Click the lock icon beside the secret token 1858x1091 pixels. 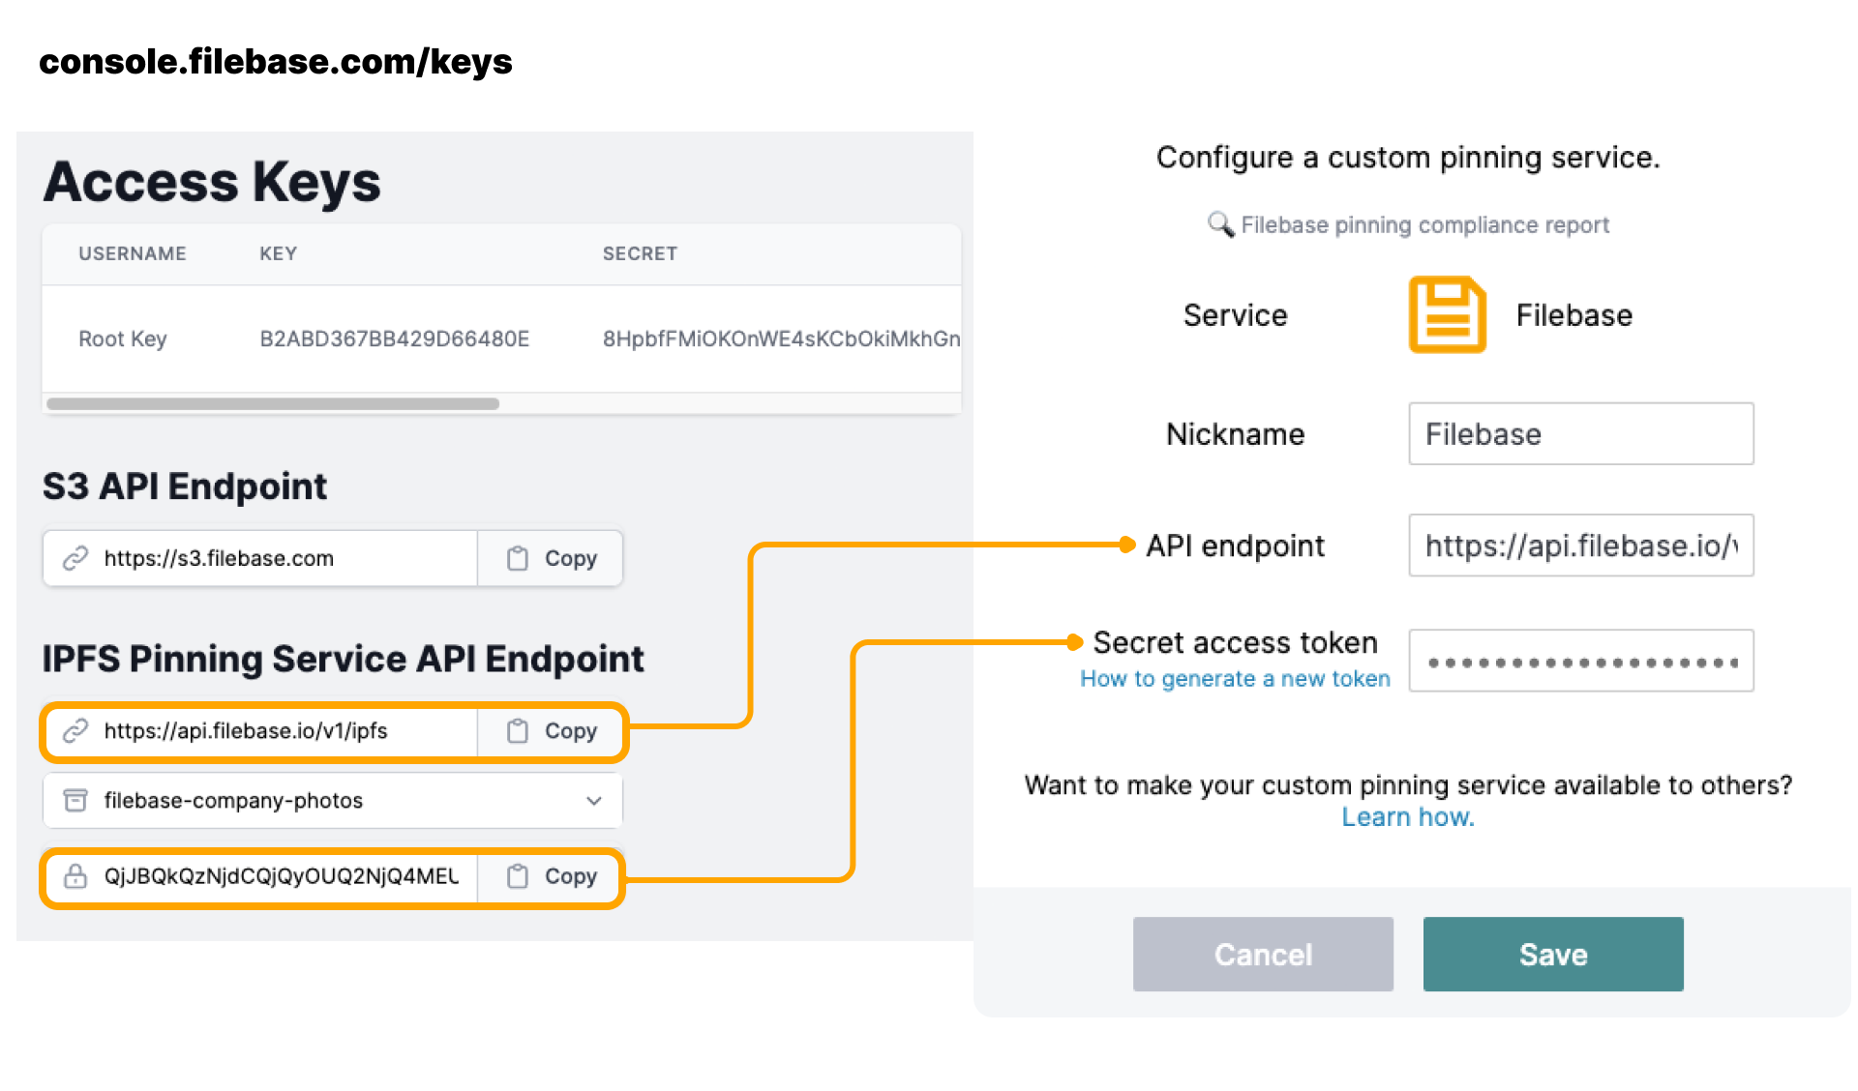click(75, 876)
